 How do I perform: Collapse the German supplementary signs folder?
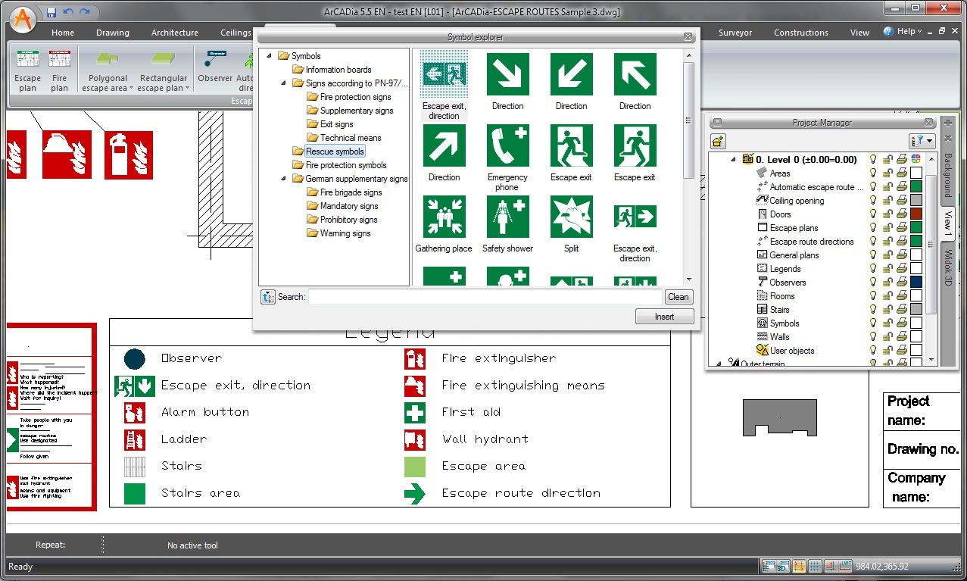pyautogui.click(x=283, y=179)
